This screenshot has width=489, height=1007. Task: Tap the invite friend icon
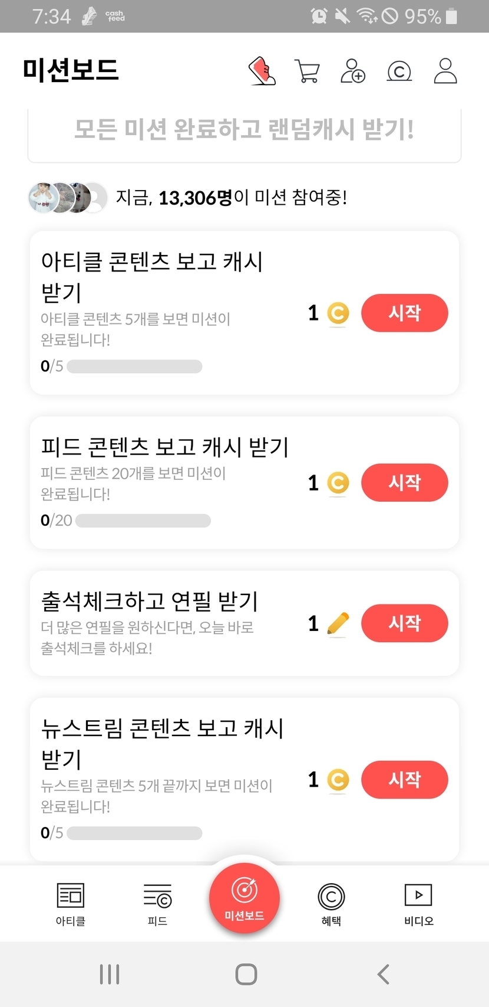(x=353, y=71)
